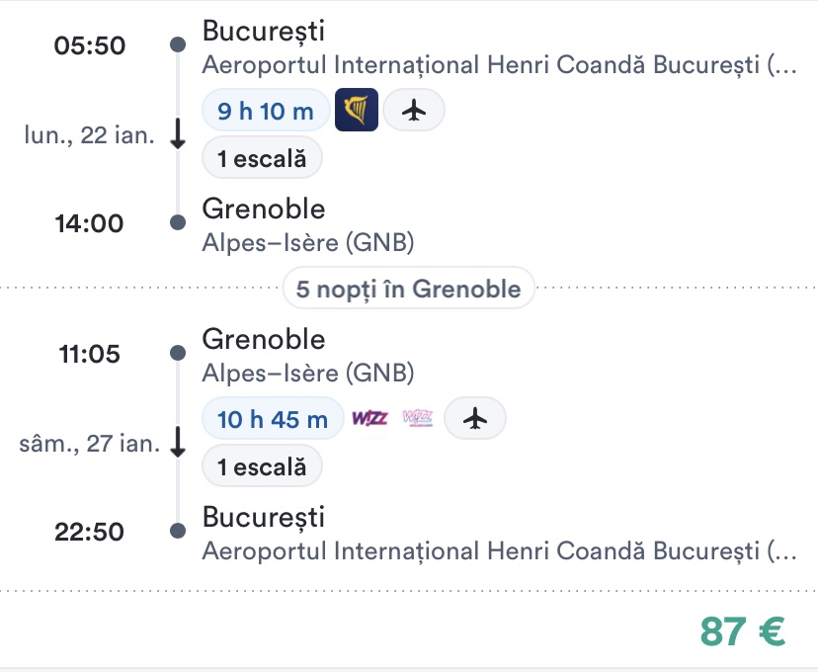Click the 22:50 return arrival time
Image resolution: width=818 pixels, height=672 pixels.
tap(90, 532)
